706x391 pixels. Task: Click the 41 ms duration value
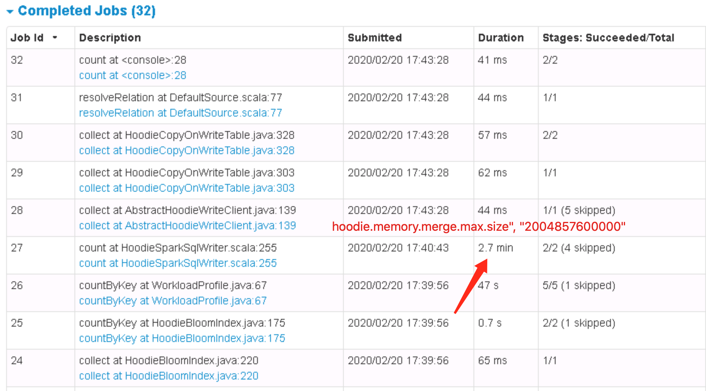(x=492, y=60)
